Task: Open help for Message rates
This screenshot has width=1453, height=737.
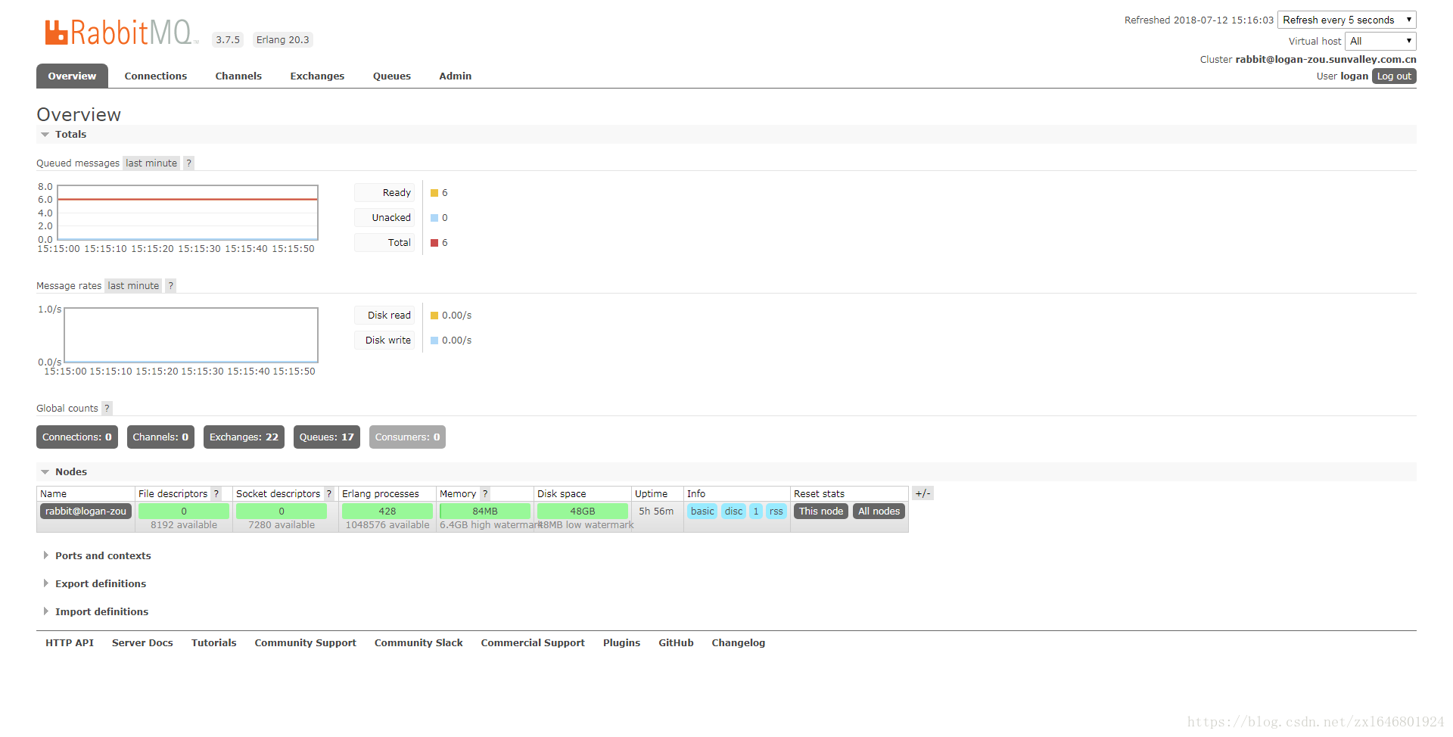Action: 171,285
